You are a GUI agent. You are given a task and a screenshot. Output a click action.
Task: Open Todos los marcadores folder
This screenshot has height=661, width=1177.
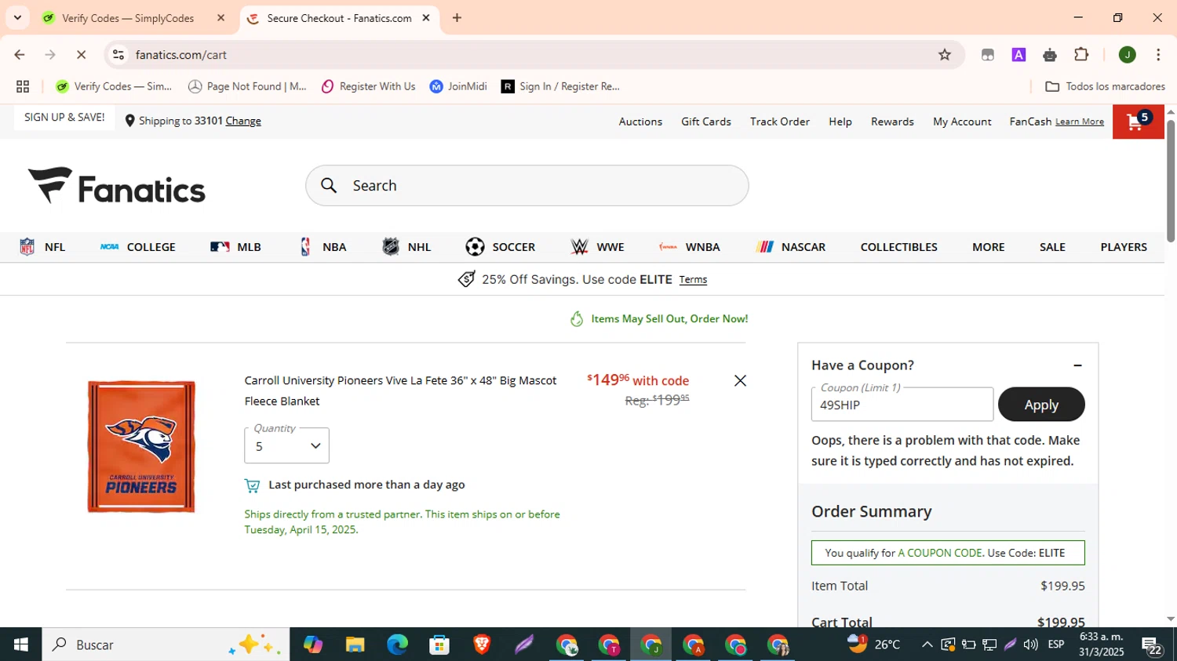click(x=1106, y=86)
